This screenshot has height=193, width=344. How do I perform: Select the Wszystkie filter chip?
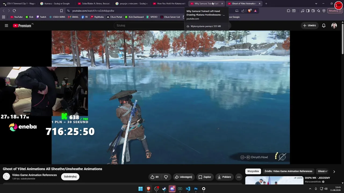tap(253, 171)
